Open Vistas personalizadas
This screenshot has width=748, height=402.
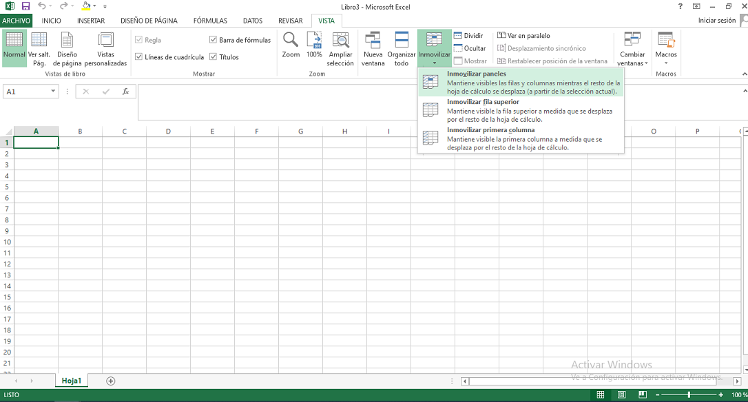[x=105, y=48]
